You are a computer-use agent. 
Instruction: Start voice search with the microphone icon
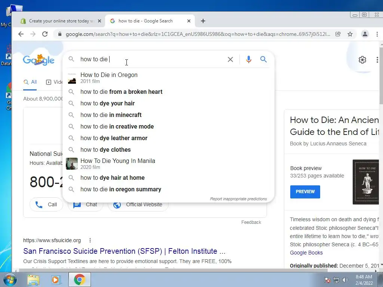249,59
